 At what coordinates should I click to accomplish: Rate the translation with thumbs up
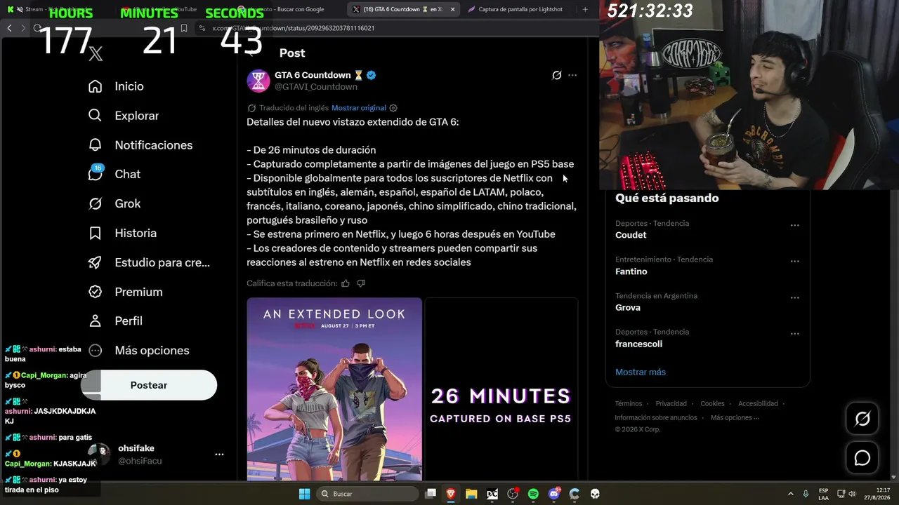[x=346, y=283]
